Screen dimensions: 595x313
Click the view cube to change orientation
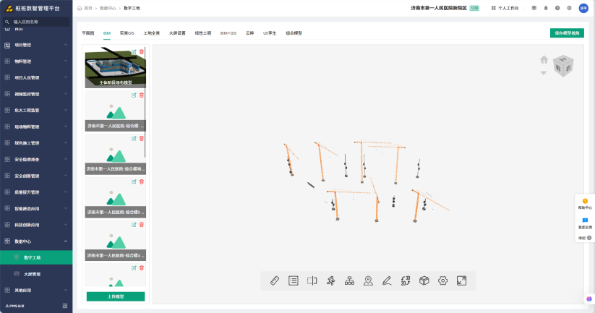point(563,66)
